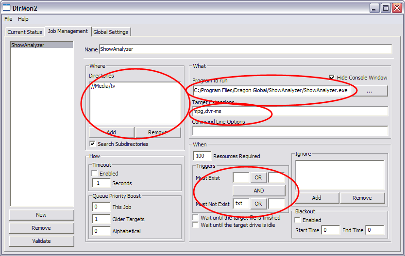Click second Must Exist field
405x256 pixels.
tap(276, 177)
